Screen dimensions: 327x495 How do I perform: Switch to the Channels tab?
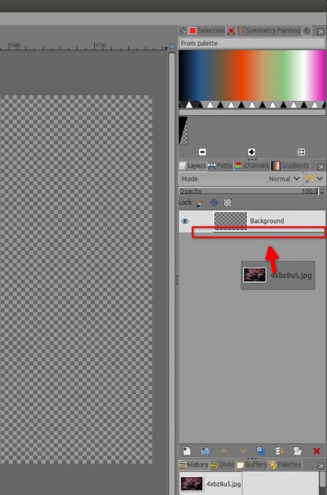click(x=252, y=166)
